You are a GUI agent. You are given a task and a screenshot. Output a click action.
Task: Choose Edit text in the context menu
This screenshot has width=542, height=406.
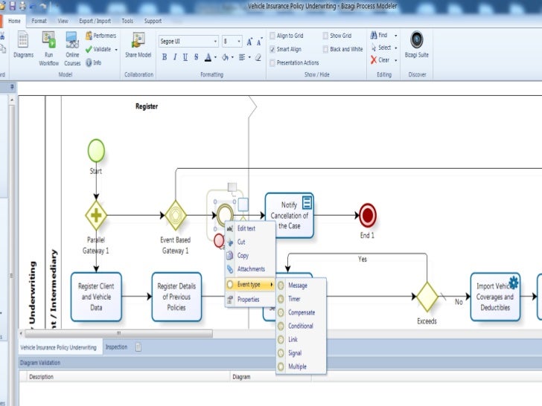click(250, 228)
